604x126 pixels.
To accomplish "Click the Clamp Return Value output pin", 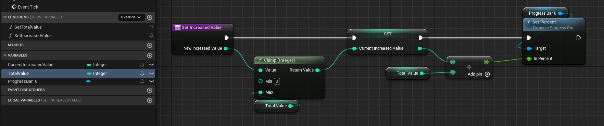I will pyautogui.click(x=318, y=70).
